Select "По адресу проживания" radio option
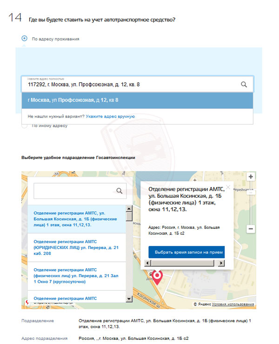 pos(24,39)
